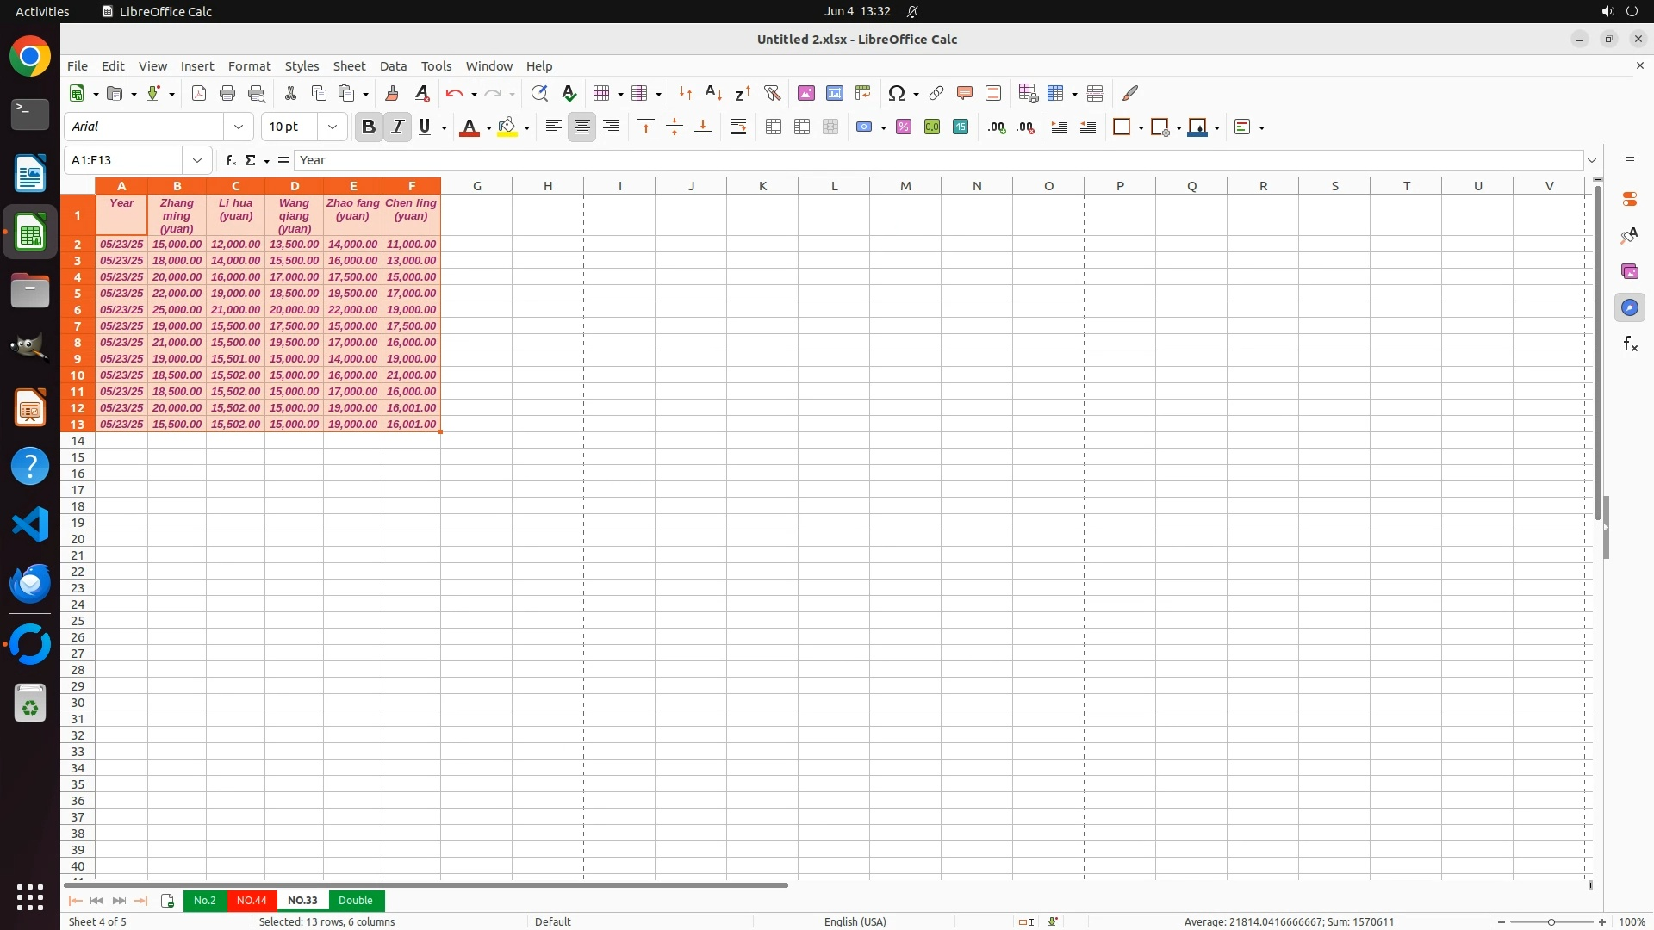Click the AutoFilter icon
This screenshot has height=930, width=1654.
point(772,93)
